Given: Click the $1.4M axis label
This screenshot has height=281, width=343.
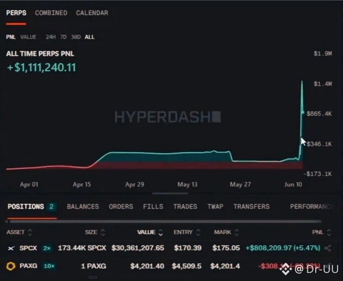Looking at the screenshot, I should (323, 84).
